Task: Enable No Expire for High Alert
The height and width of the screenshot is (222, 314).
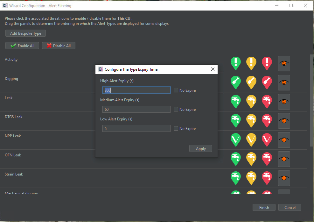Action: pos(176,90)
